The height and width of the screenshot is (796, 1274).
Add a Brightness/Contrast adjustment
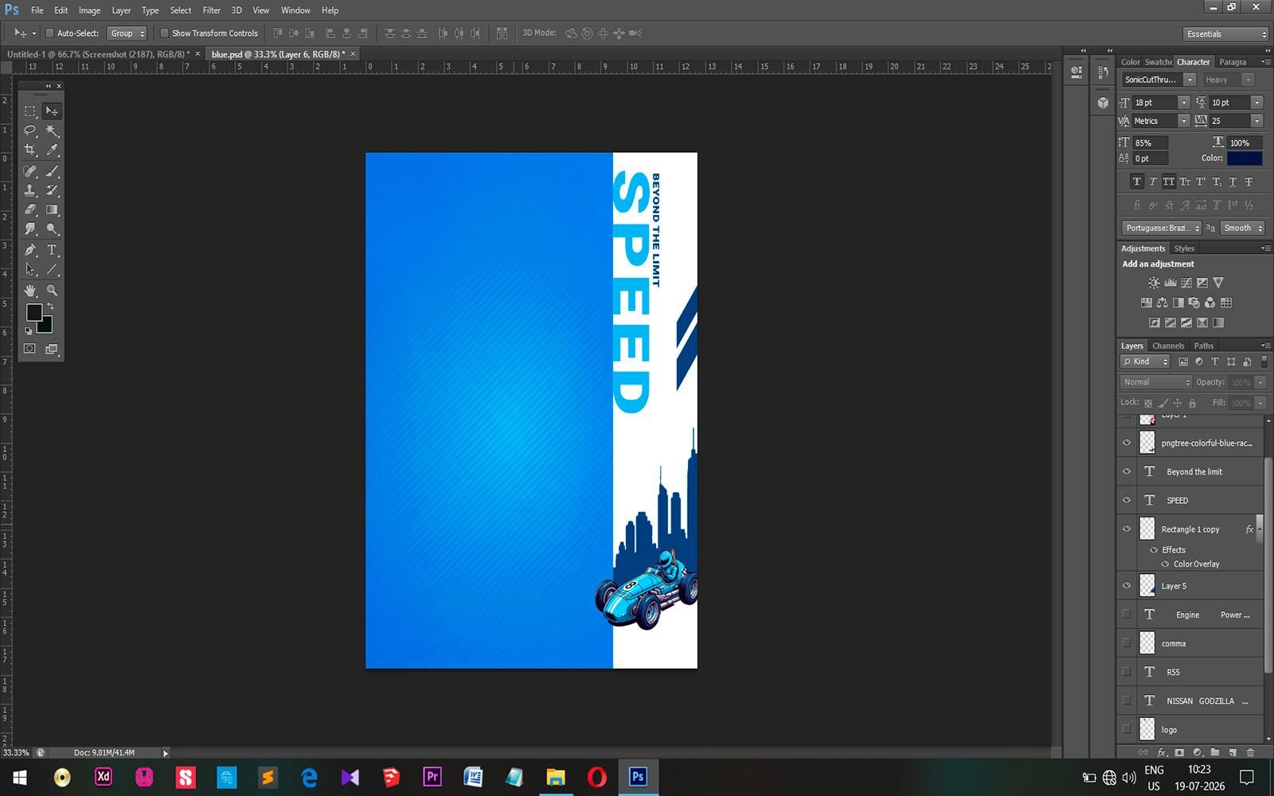[x=1154, y=283]
